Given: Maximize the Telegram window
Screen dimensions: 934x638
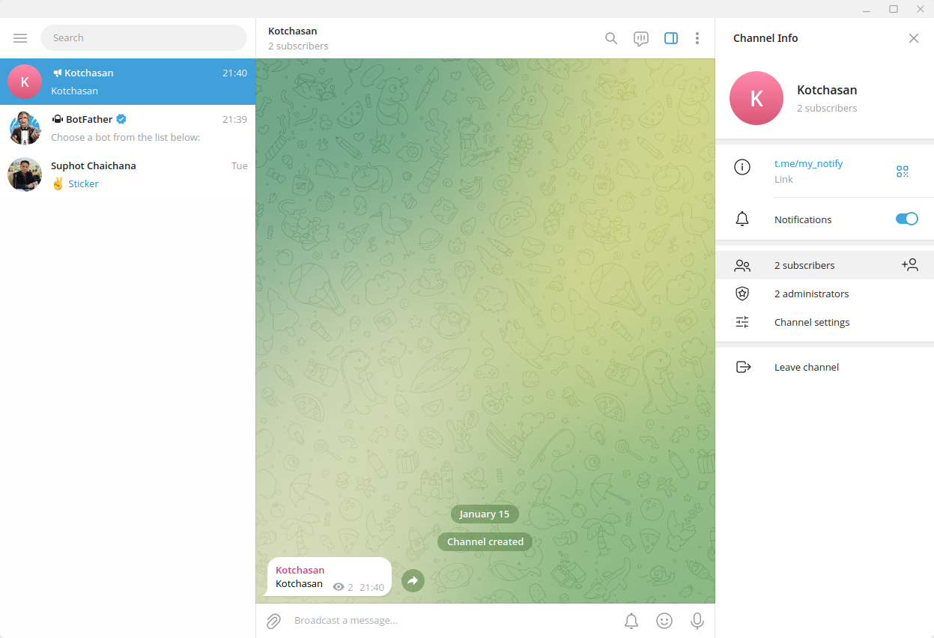Looking at the screenshot, I should pos(894,9).
